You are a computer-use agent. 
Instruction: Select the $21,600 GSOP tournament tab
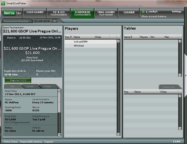coord(43,21)
